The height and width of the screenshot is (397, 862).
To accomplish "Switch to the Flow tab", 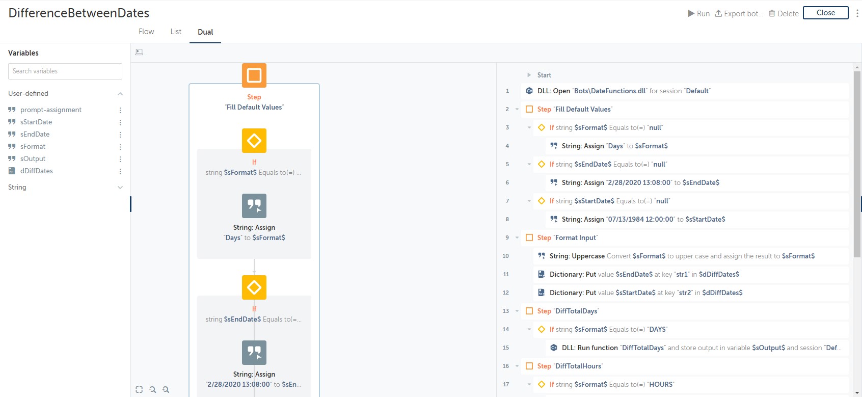I will (x=146, y=32).
